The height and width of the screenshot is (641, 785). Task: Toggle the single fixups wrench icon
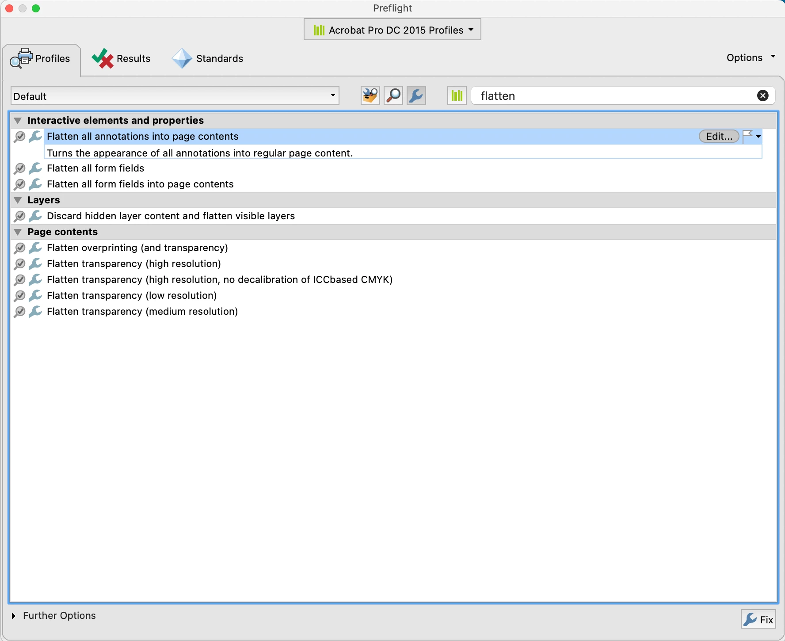coord(416,95)
